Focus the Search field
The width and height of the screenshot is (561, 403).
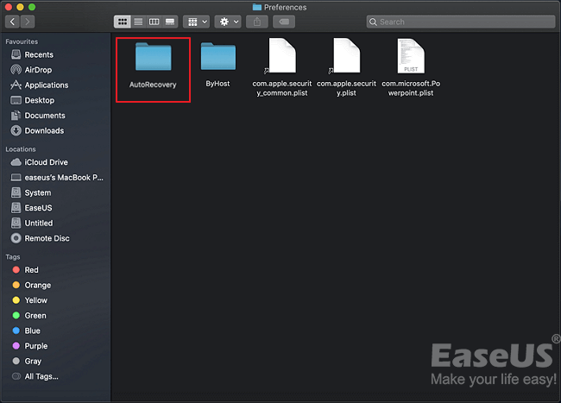(461, 22)
